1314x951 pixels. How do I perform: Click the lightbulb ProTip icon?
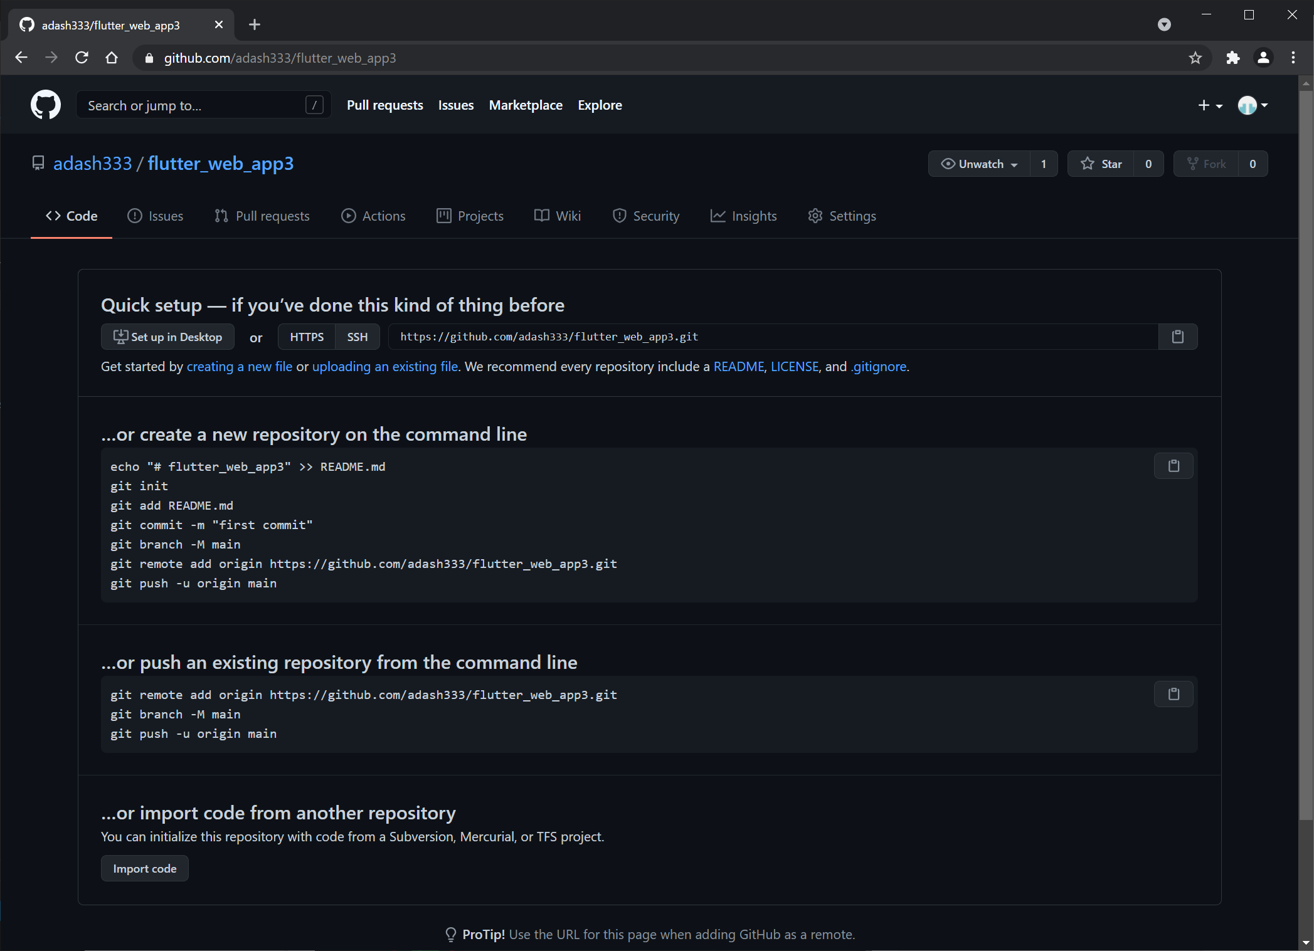coord(450,935)
